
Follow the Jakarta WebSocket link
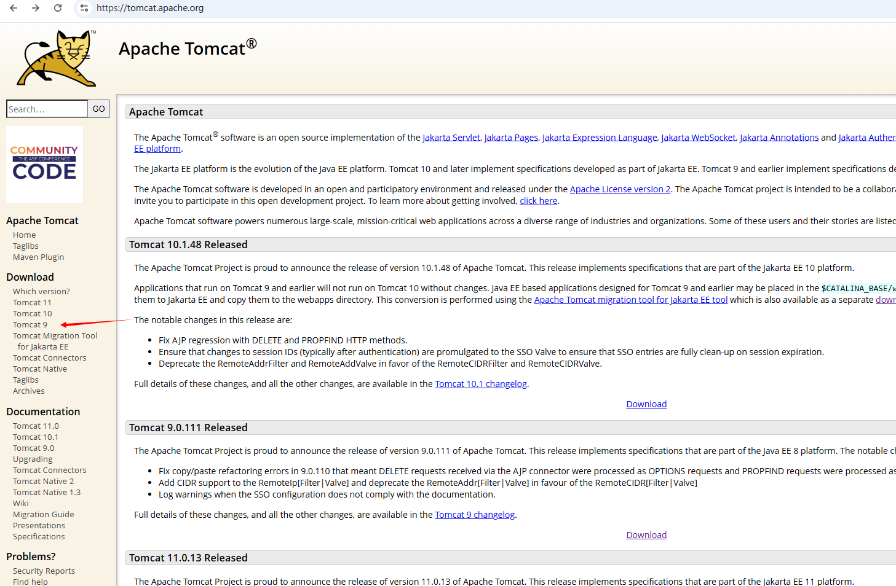(x=699, y=138)
